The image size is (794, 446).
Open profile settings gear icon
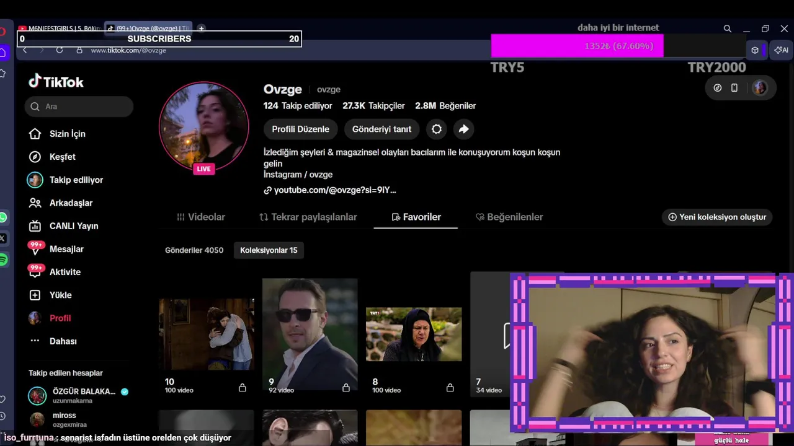point(437,129)
